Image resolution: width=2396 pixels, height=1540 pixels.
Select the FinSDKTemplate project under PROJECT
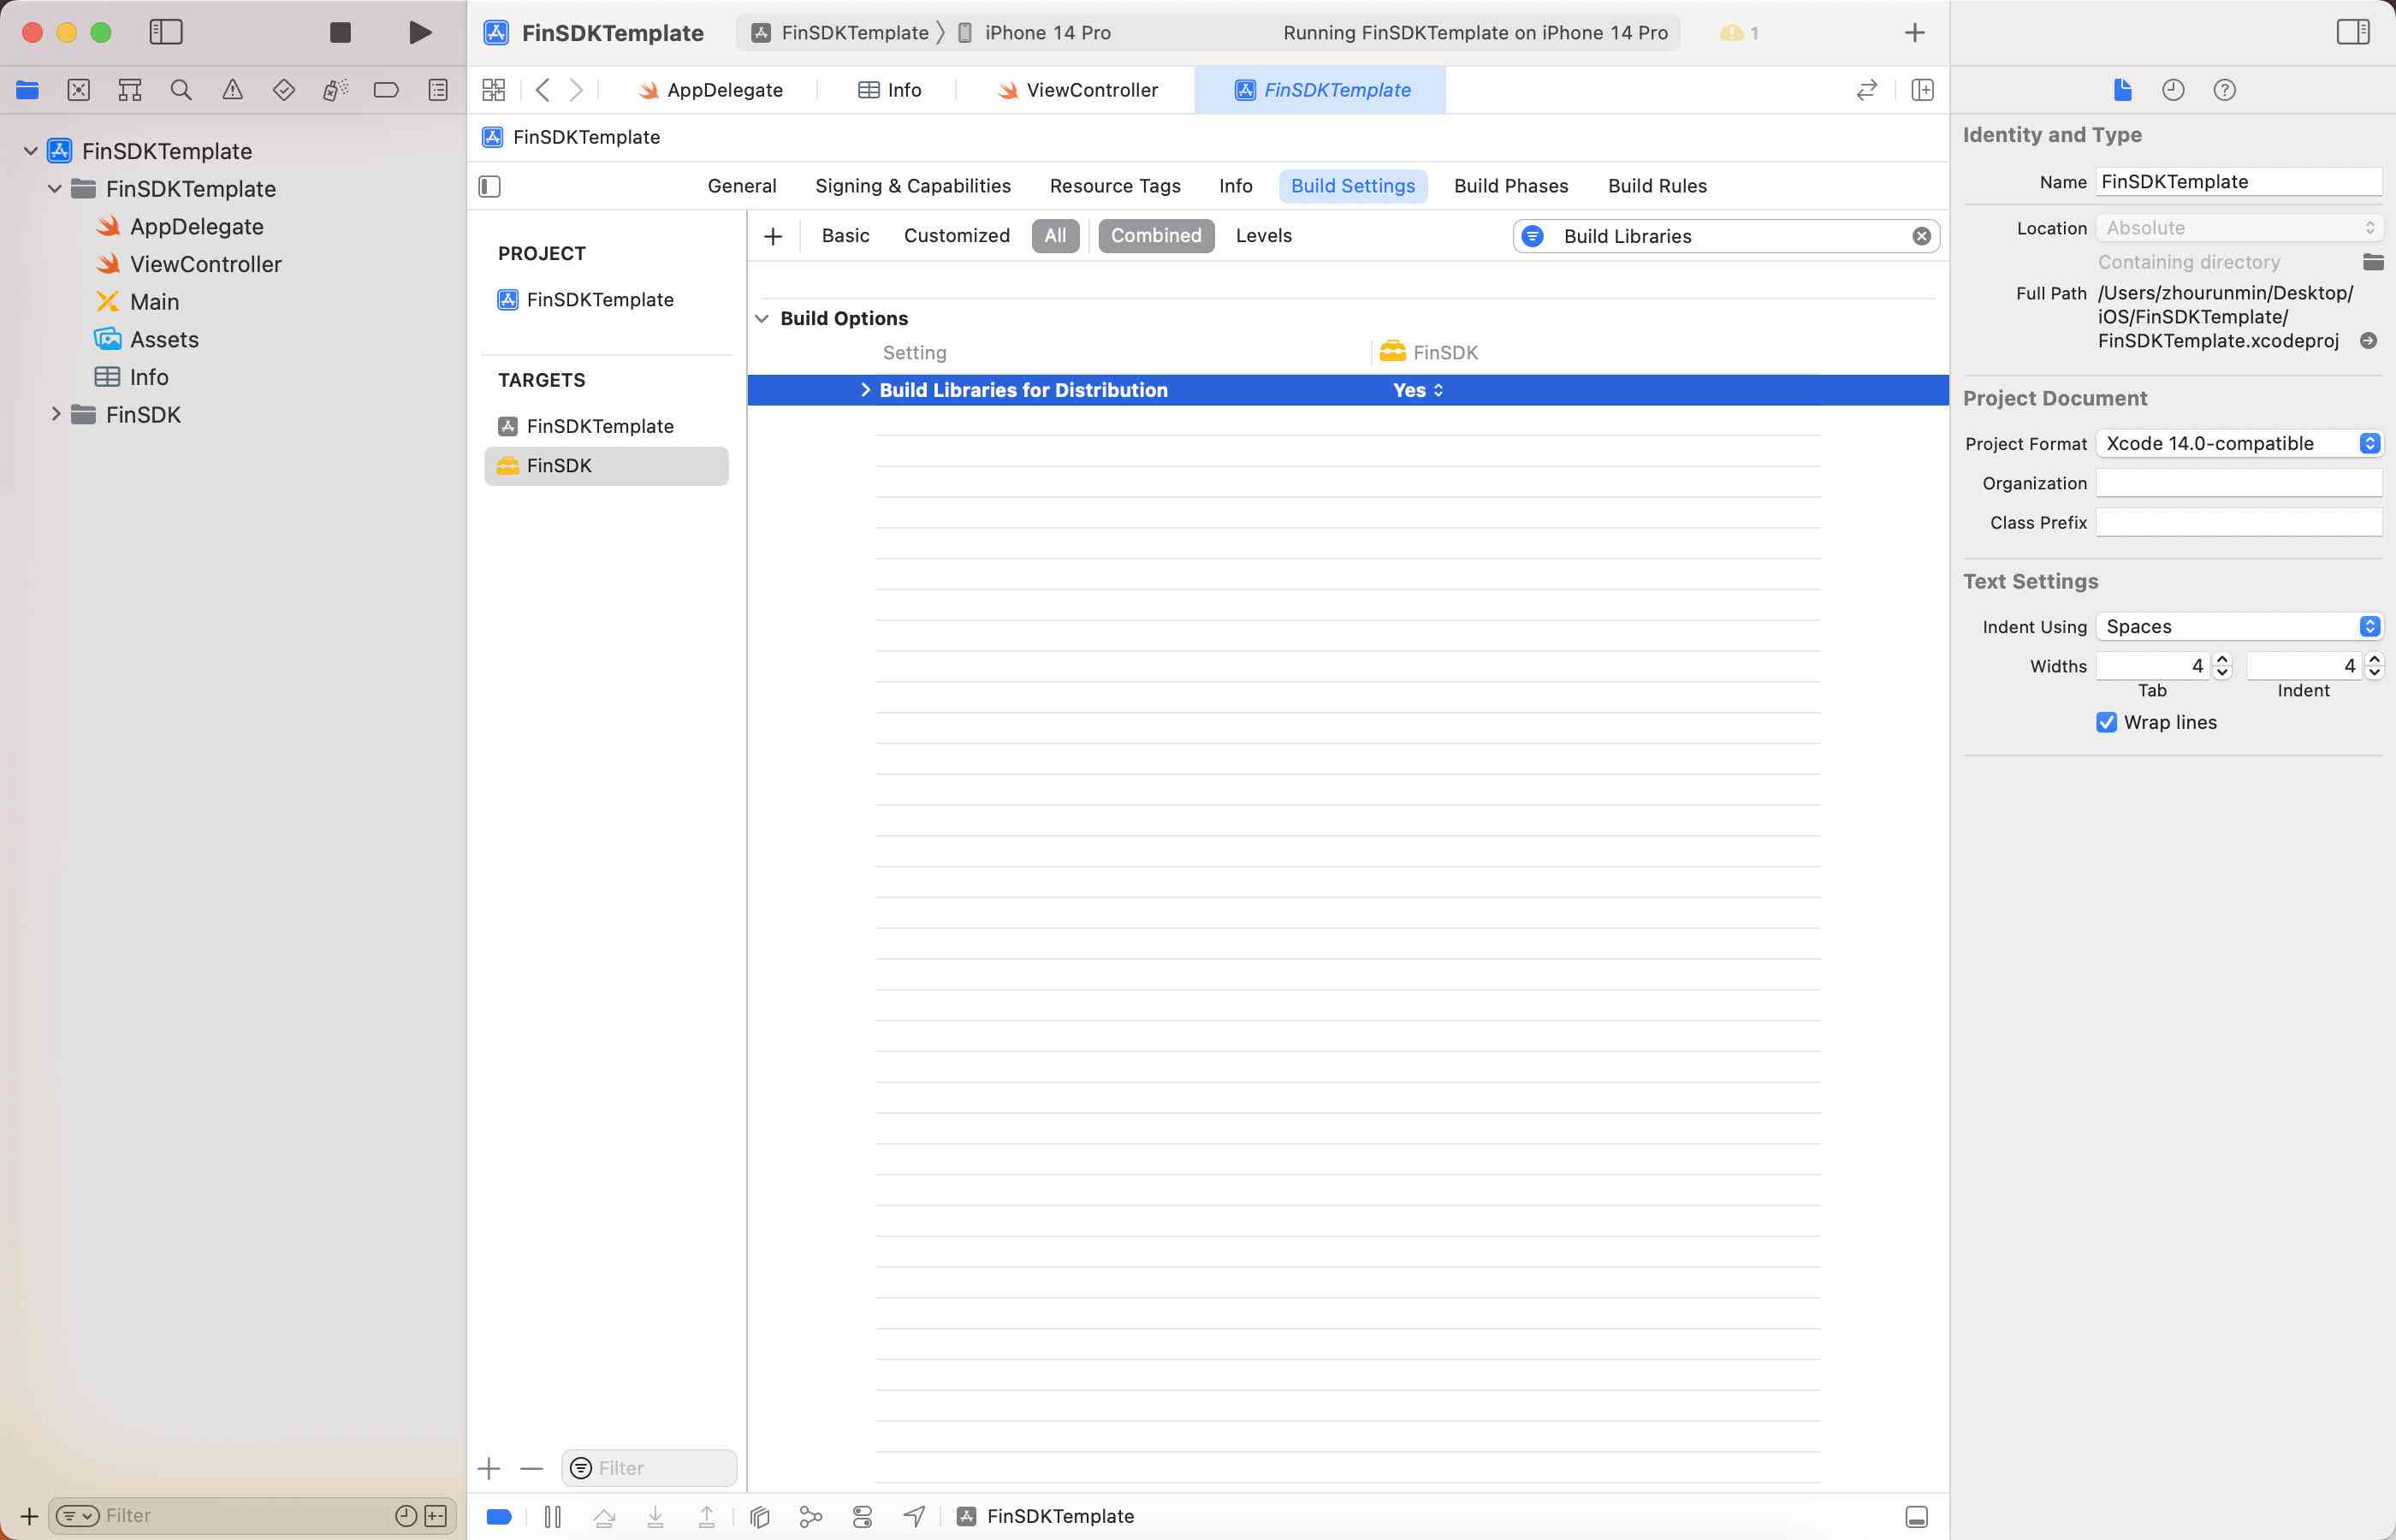coord(586,300)
